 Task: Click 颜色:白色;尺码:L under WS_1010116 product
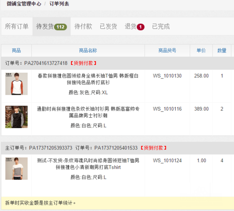coord(88,125)
